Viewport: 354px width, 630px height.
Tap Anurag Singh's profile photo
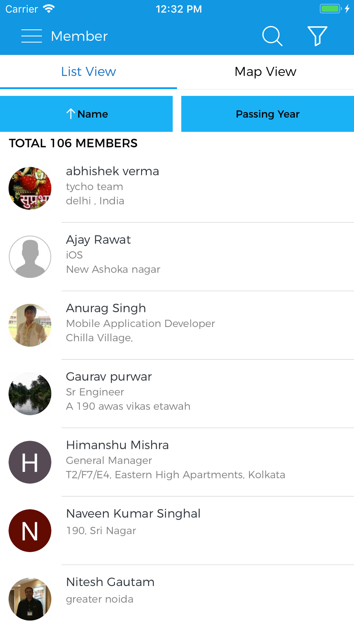click(x=30, y=325)
